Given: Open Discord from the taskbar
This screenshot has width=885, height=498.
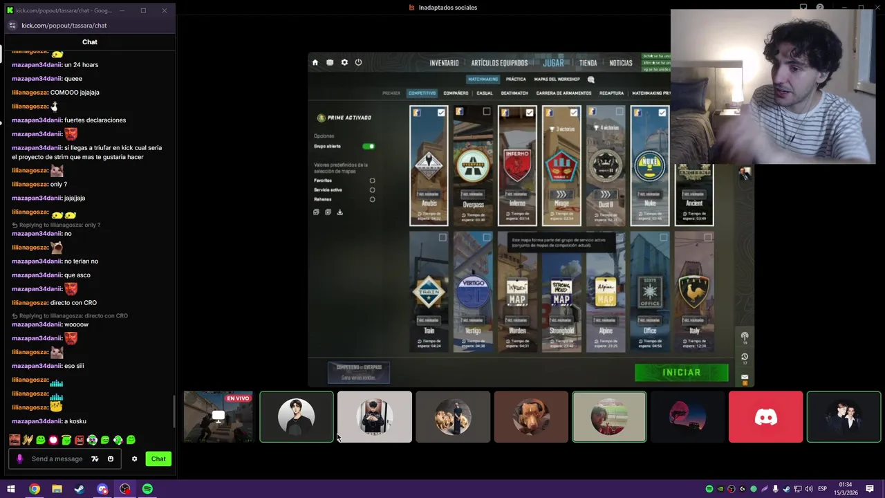Looking at the screenshot, I should click(x=102, y=489).
